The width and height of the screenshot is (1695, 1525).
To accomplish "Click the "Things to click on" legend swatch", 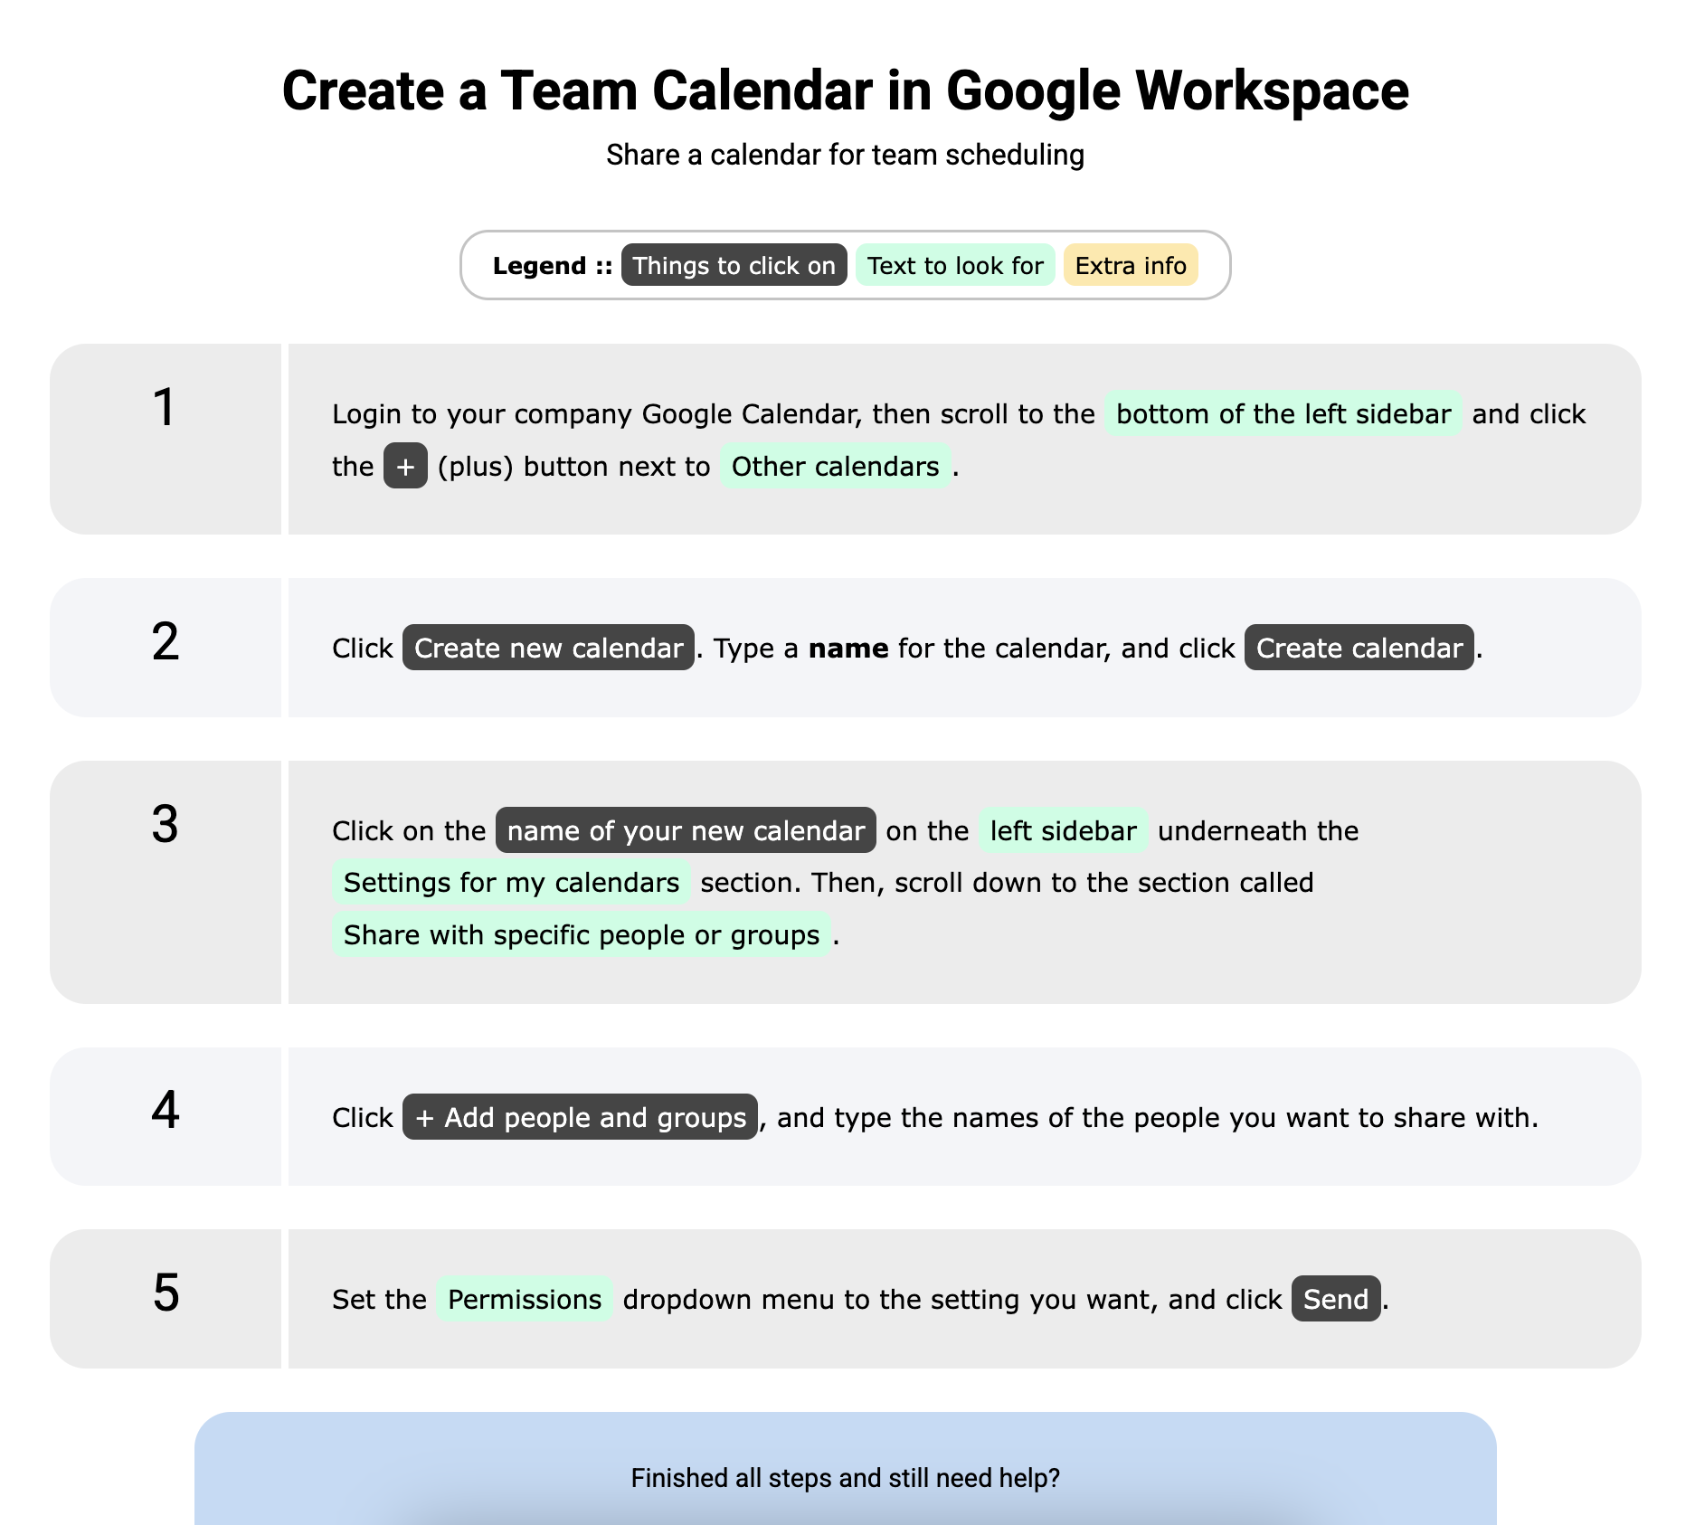I will [734, 266].
